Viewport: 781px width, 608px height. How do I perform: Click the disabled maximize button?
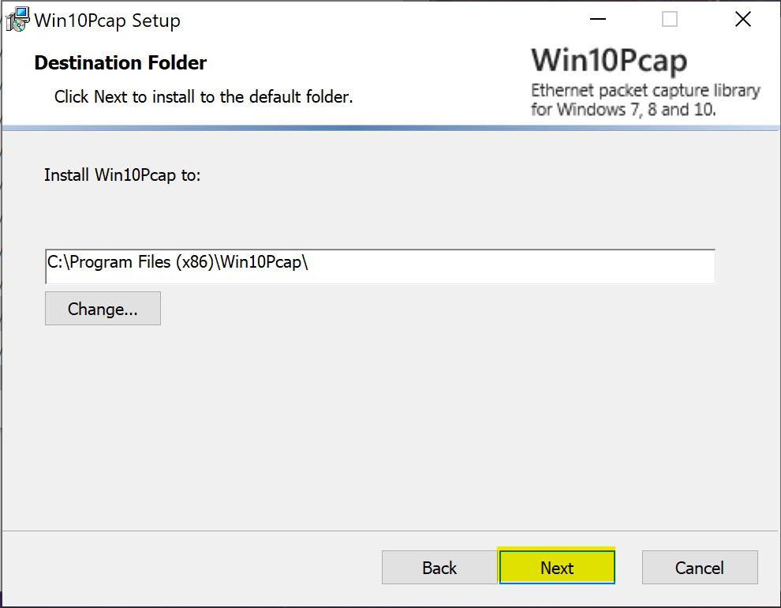pyautogui.click(x=670, y=20)
